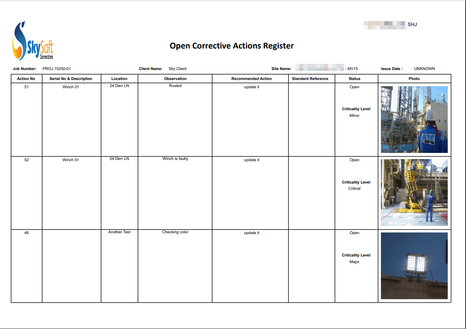Select the Rusted observation text
The height and width of the screenshot is (329, 466).
pos(175,86)
